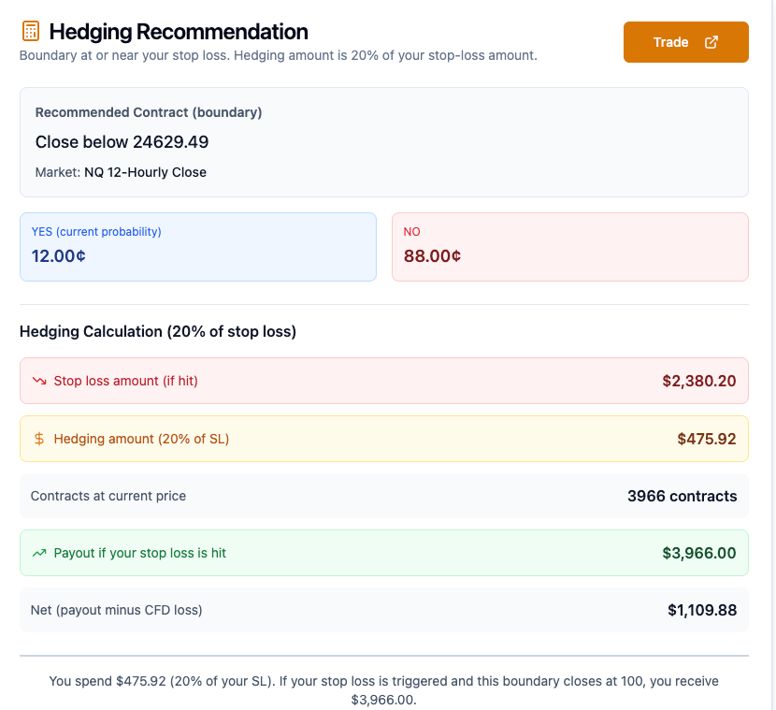This screenshot has height=710, width=776.
Task: Select the YES current probability price card
Action: click(197, 244)
